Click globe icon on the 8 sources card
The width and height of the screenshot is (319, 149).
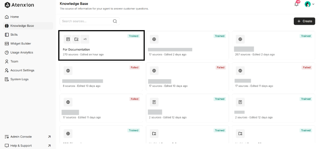point(68,71)
